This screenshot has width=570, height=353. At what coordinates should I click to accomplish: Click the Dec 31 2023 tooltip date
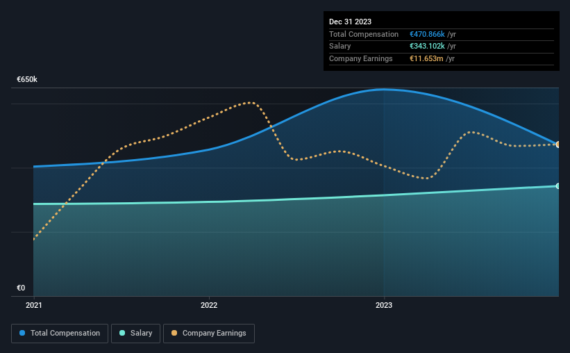[x=350, y=22]
